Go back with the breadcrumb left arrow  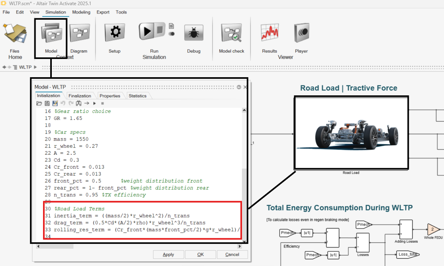point(4,67)
